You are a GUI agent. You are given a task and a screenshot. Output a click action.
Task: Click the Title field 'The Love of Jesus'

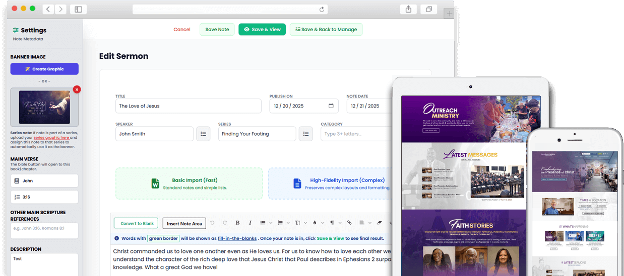[x=189, y=106]
